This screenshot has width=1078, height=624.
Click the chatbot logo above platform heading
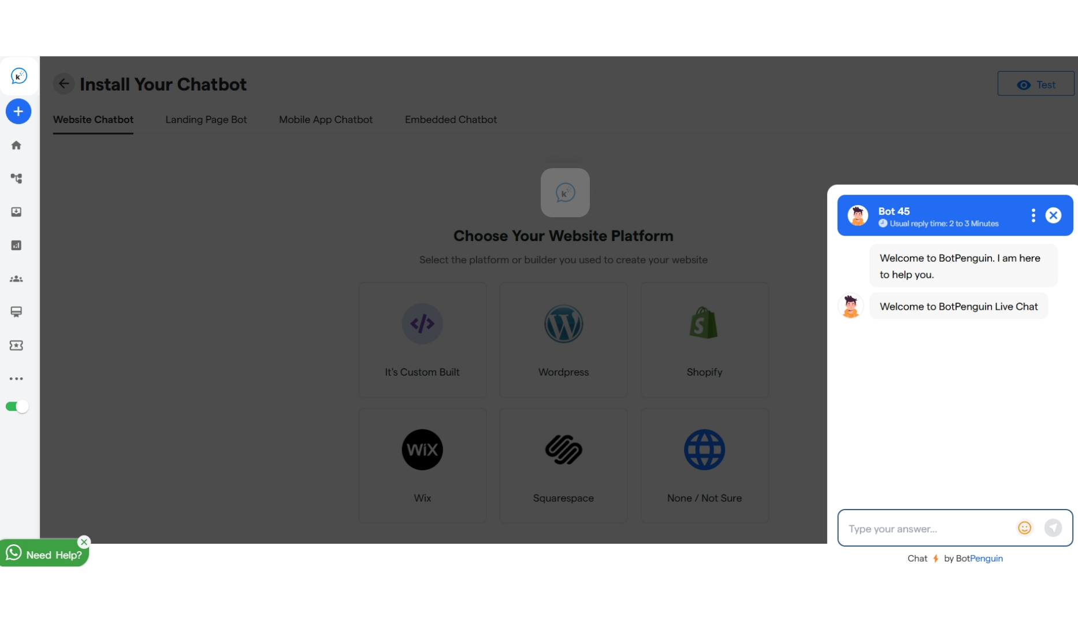point(565,192)
